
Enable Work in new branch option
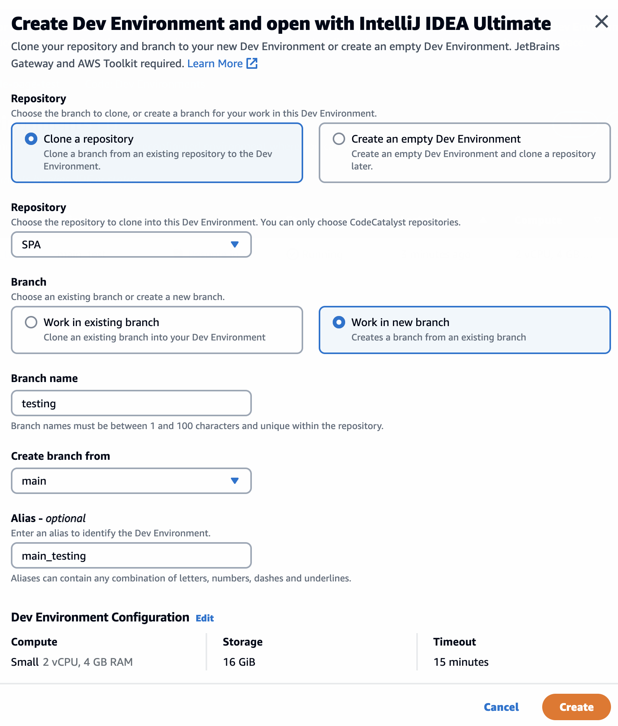click(x=339, y=322)
